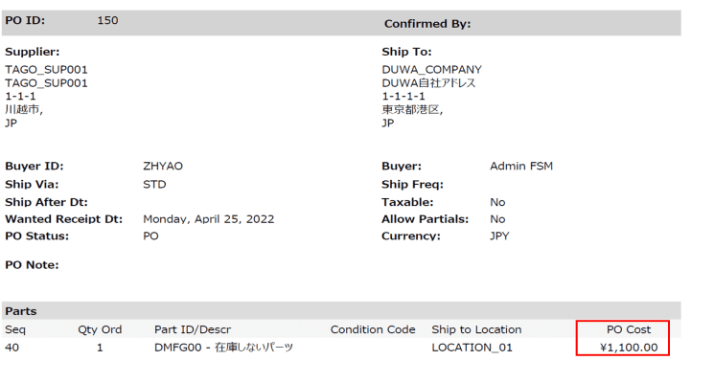This screenshot has height=383, width=714.
Task: Click the part DMFG00 description cell
Action: [x=223, y=347]
